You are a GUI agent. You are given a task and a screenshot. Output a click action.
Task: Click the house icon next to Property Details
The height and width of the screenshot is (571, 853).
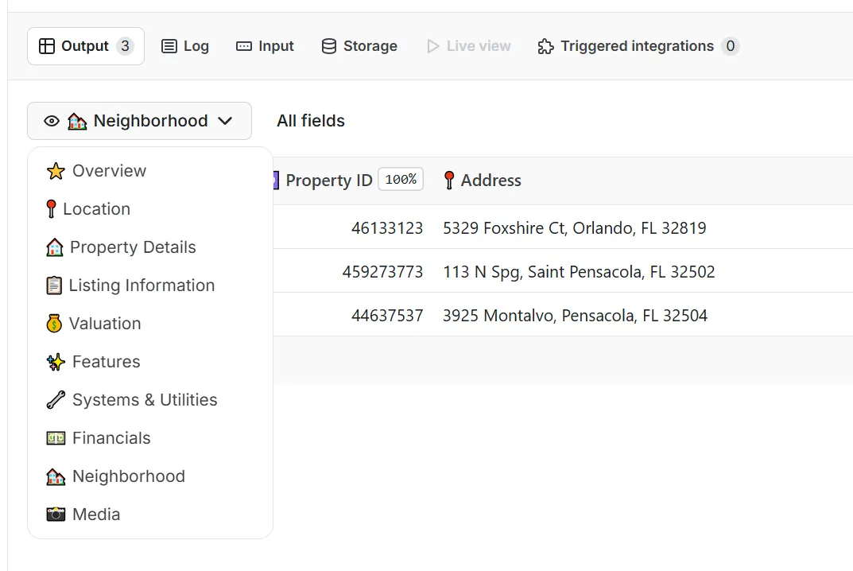54,247
